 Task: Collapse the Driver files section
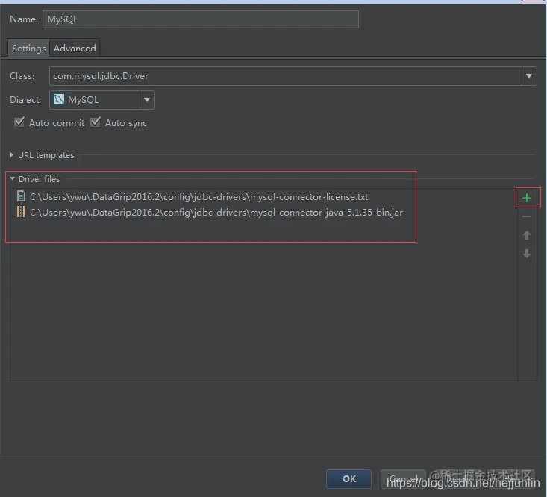click(x=12, y=178)
